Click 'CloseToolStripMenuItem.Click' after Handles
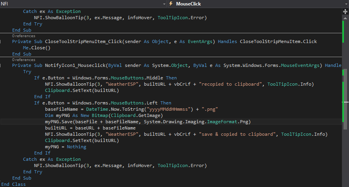349x187 pixels. (x=278, y=41)
